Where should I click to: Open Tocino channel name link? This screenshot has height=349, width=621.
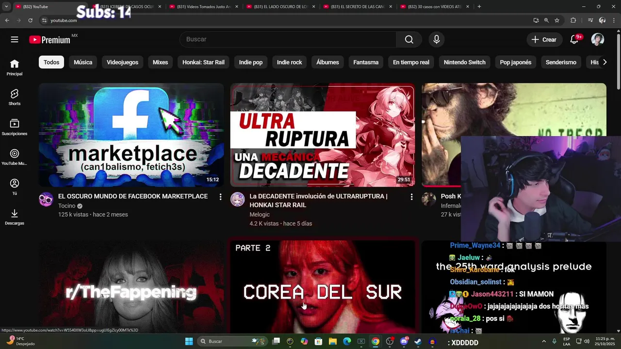click(x=67, y=206)
